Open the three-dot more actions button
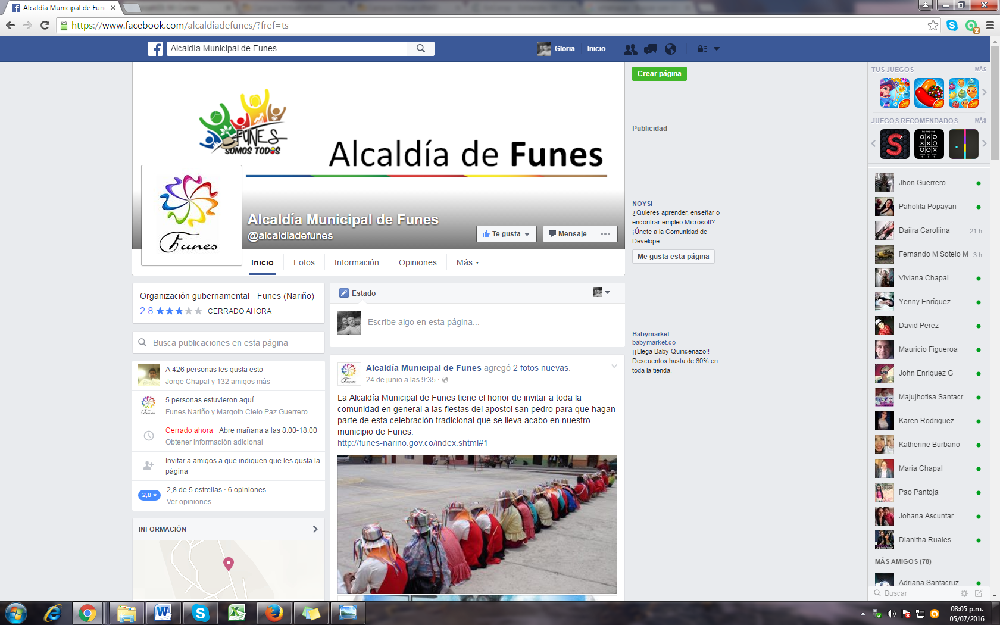This screenshot has height=625, width=1000. (x=605, y=234)
